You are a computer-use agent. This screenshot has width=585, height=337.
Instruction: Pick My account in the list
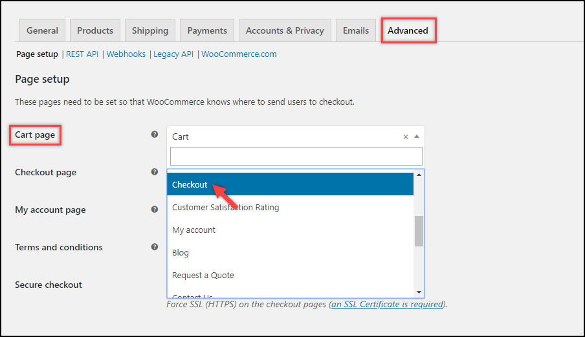[291, 230]
